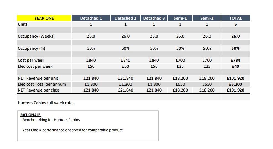Select the Detached 1 column header

click(x=91, y=18)
